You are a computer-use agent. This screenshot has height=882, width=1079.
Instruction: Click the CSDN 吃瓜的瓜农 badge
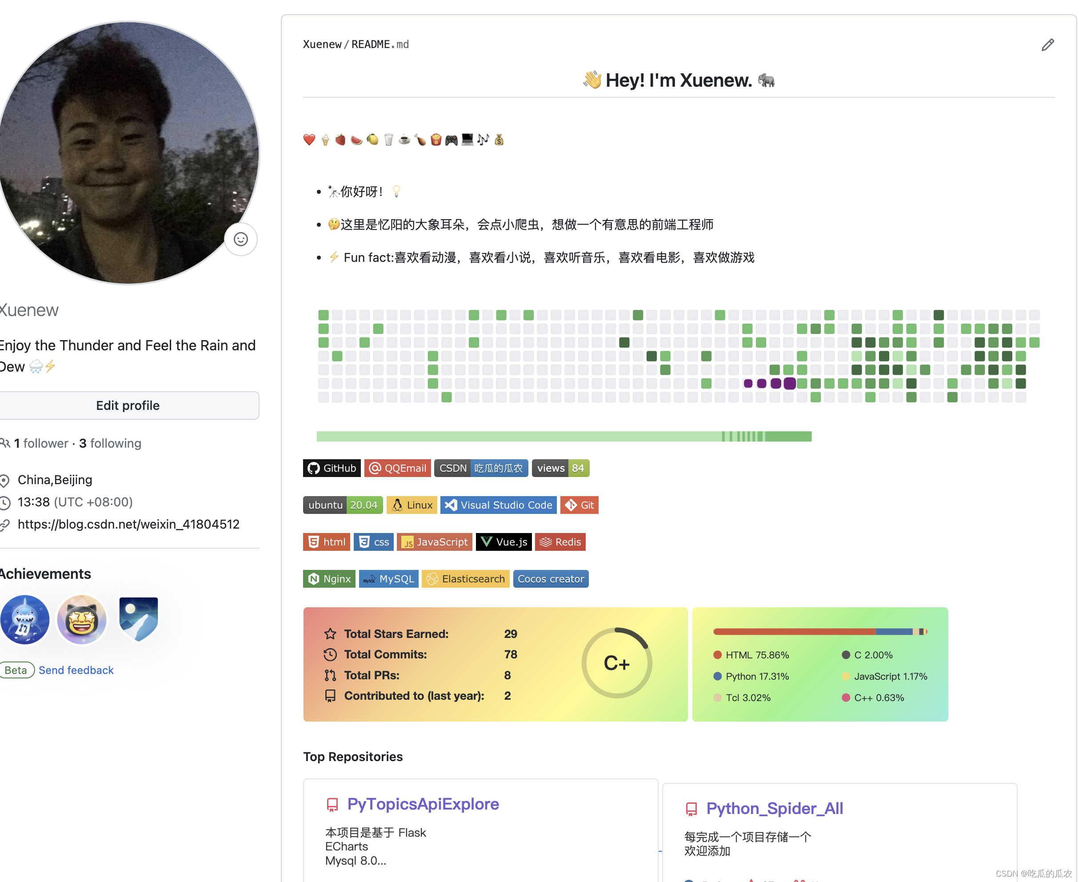point(481,468)
